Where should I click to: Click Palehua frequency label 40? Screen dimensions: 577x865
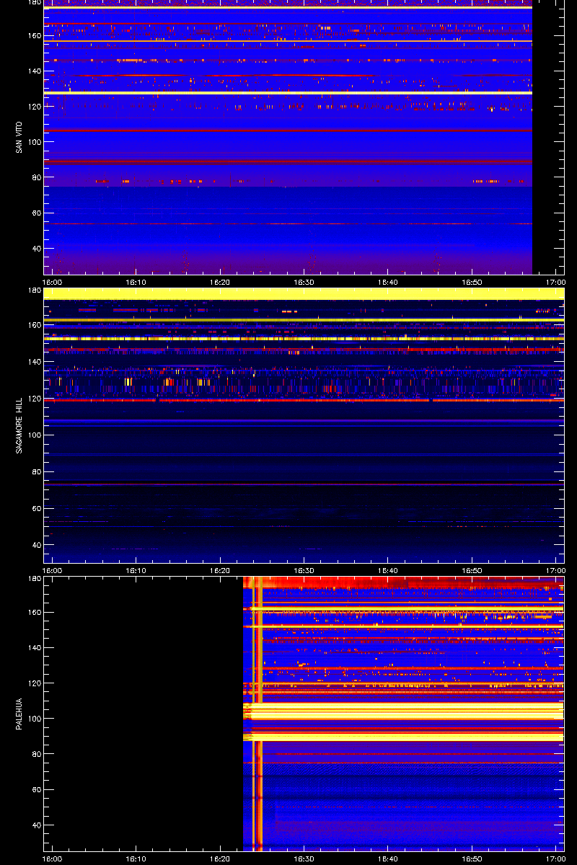tap(36, 825)
